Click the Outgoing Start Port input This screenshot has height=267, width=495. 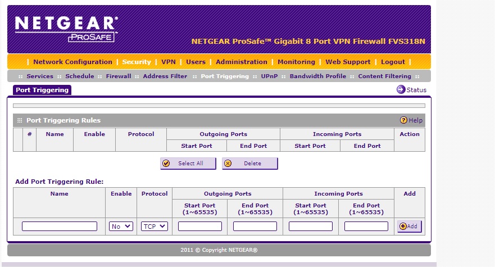point(200,226)
